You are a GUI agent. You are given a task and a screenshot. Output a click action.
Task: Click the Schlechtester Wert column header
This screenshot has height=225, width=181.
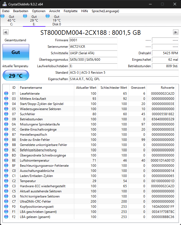(x=113, y=88)
